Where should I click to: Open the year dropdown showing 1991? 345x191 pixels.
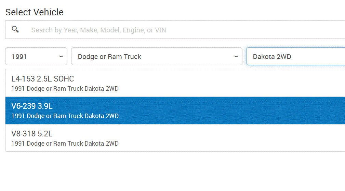click(x=36, y=56)
